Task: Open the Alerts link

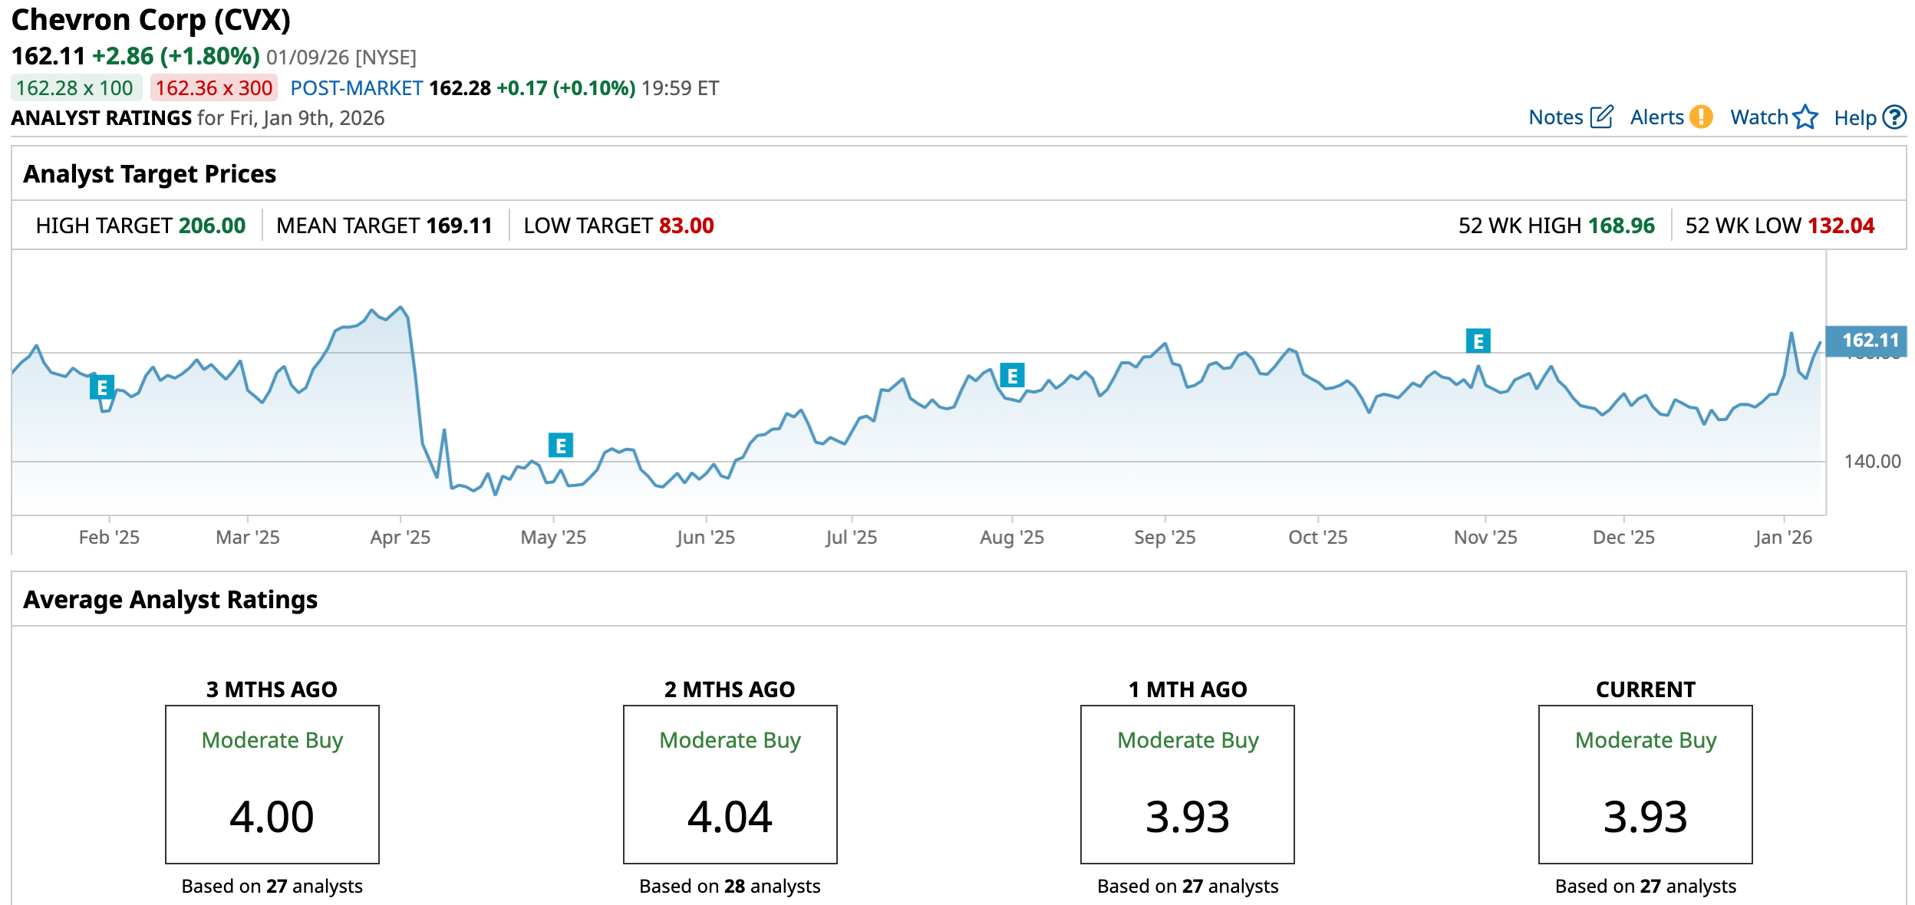Action: pyautogui.click(x=1656, y=117)
